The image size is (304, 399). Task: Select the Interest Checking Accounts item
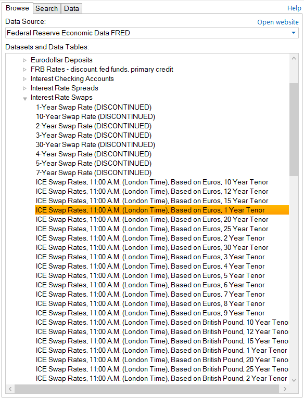72,79
